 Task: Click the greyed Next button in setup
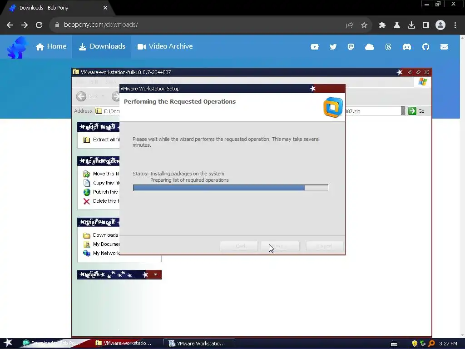click(280, 246)
